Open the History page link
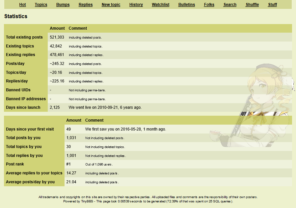296x208 pixels. coord(136,5)
